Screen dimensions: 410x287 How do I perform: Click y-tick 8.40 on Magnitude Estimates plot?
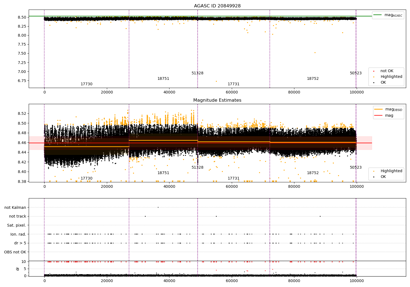(22, 172)
